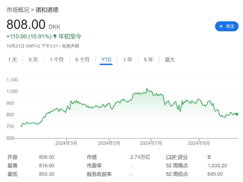The image size is (243, 182).
Task: Show the 最大 maximum range tab
Action: point(170,60)
